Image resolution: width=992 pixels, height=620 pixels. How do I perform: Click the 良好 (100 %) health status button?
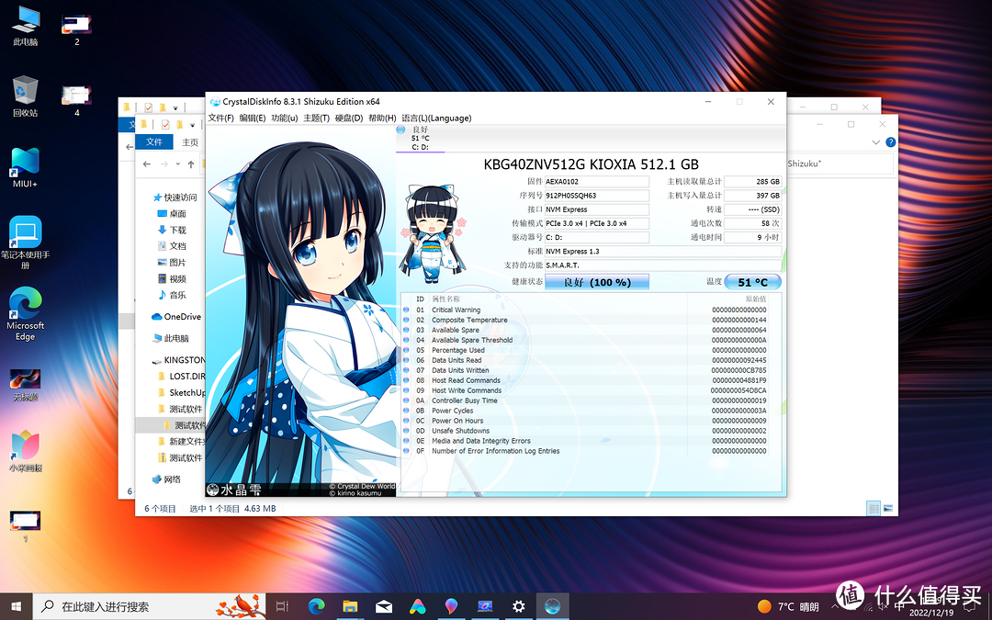click(x=597, y=282)
